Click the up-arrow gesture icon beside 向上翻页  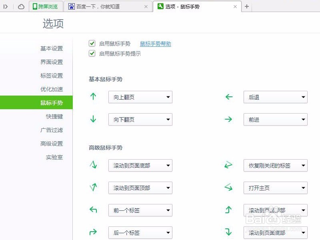click(x=93, y=97)
